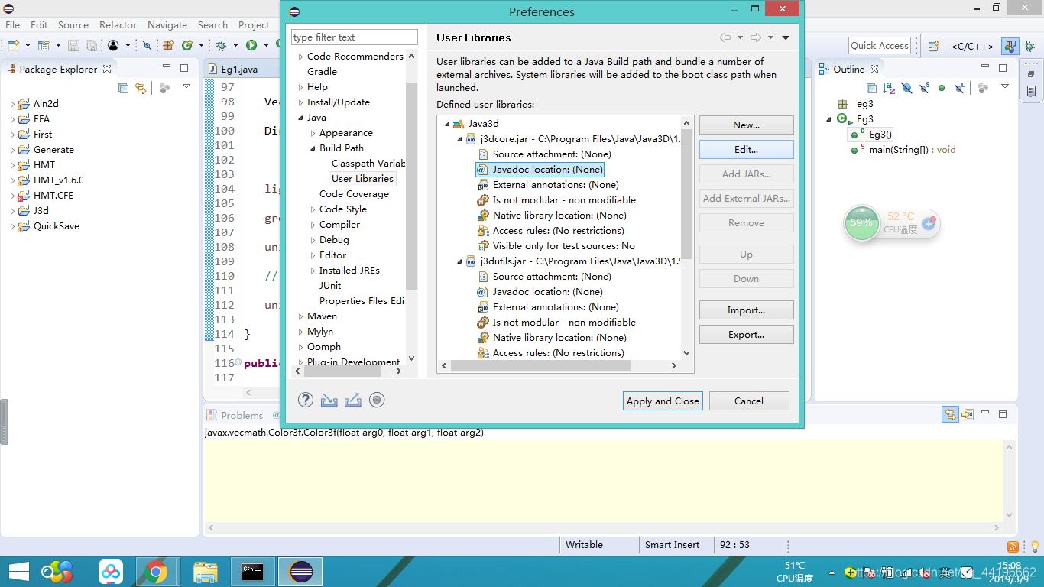
Task: Expand the Compiler preferences node
Action: click(313, 225)
